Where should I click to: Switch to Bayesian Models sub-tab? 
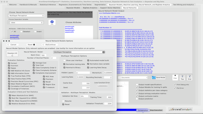(73, 8)
